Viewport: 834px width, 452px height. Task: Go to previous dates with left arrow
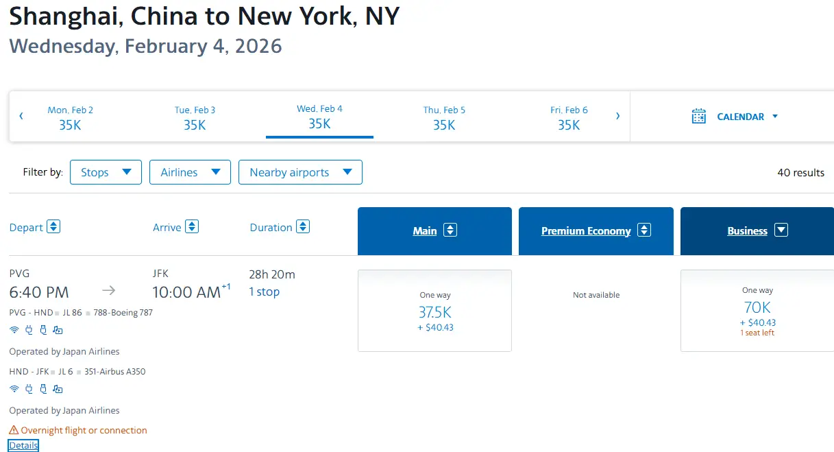point(21,116)
